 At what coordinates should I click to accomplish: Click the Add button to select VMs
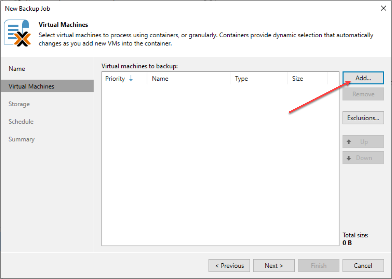363,78
